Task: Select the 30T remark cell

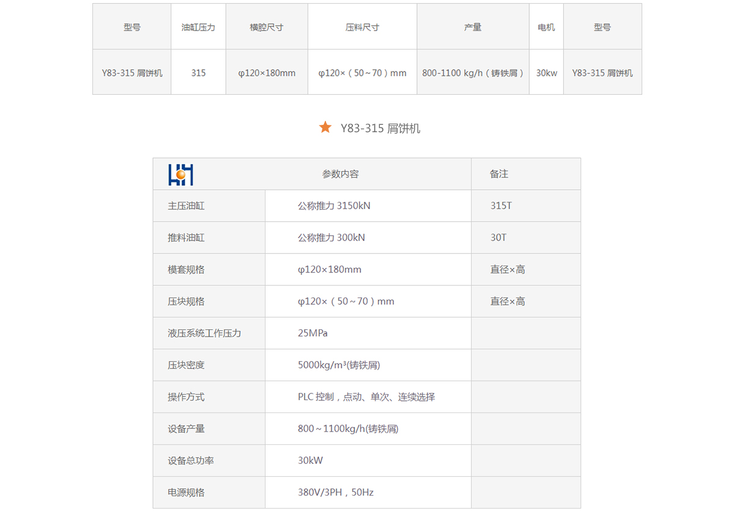Action: pos(499,238)
